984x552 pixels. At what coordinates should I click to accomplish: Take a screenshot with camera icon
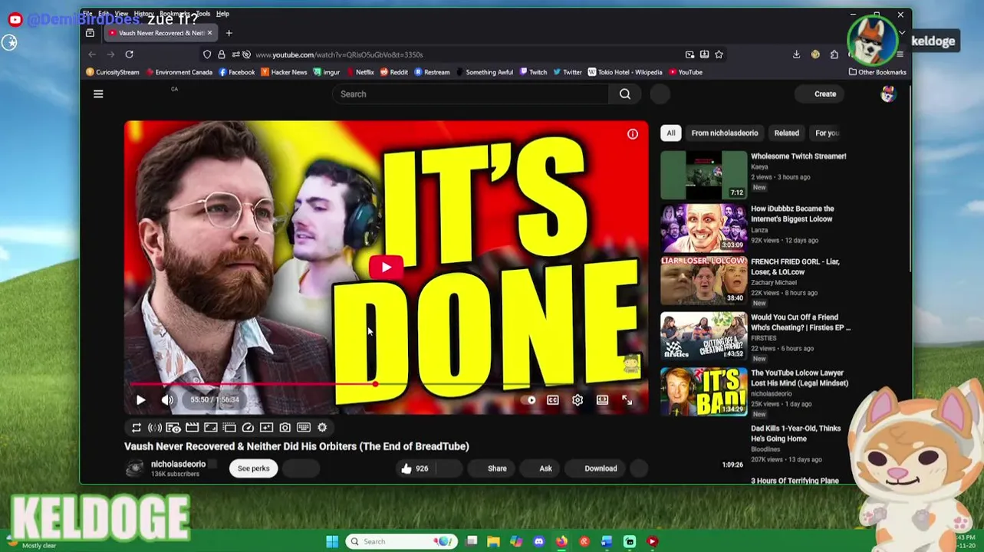[285, 428]
